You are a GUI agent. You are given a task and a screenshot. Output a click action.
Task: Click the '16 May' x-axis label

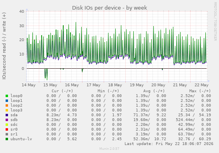[x=72, y=85]
